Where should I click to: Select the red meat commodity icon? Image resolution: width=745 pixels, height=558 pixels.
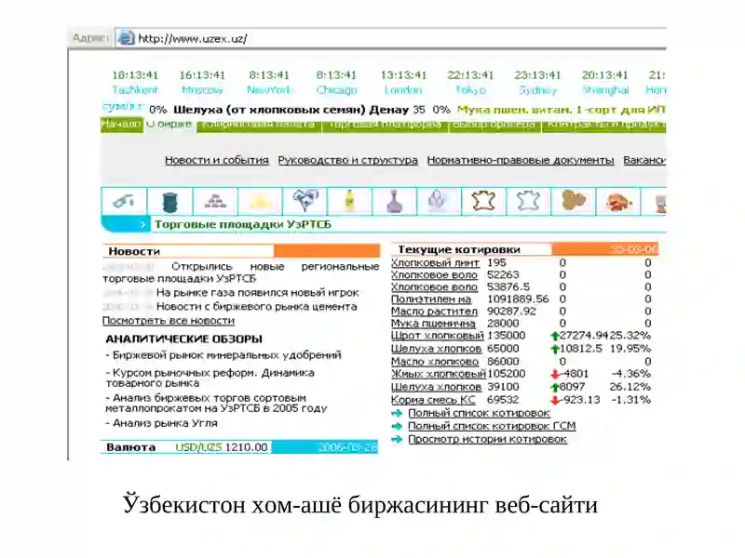pos(617,201)
